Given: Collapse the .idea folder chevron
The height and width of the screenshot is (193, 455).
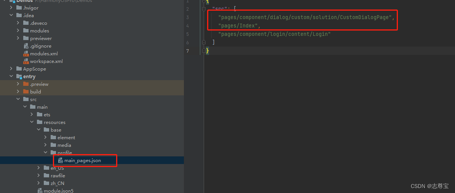Looking at the screenshot, I should tap(11, 15).
